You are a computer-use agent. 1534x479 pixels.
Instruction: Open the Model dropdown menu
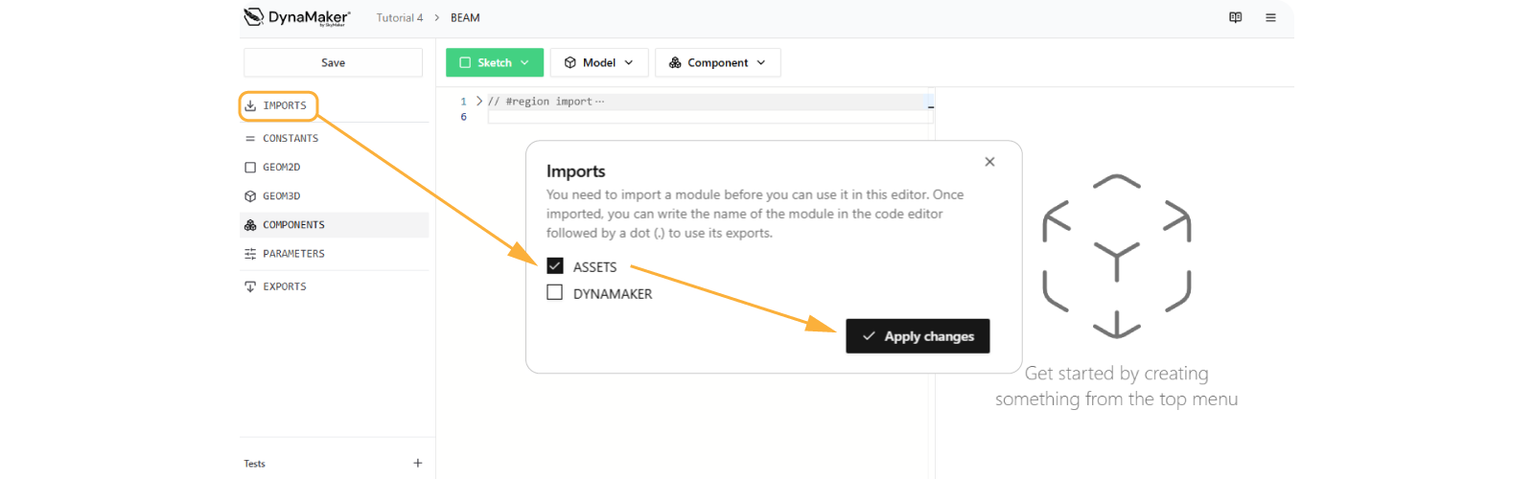(x=599, y=62)
